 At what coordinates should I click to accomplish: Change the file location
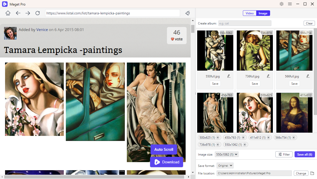click(301, 173)
